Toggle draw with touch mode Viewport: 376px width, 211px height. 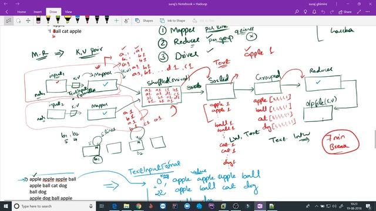pyautogui.click(x=126, y=21)
